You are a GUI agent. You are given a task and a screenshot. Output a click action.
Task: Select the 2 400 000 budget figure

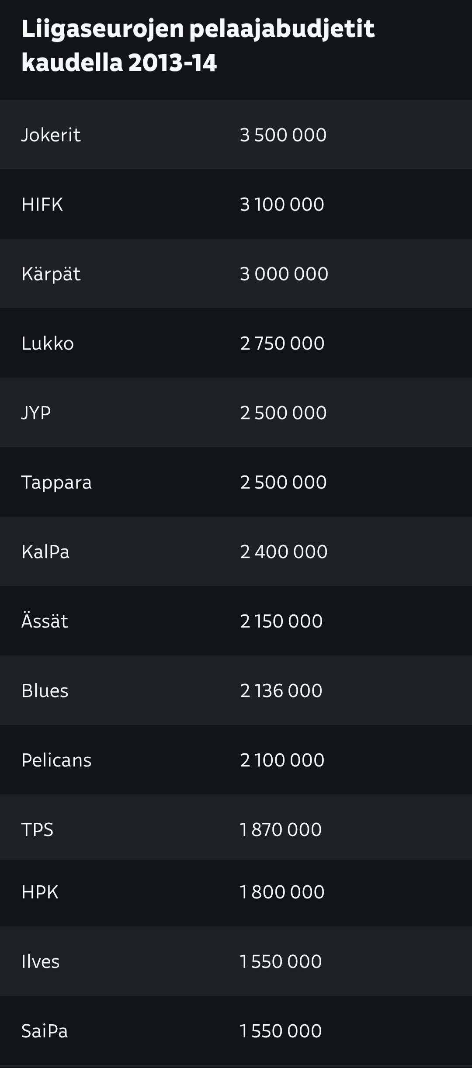(284, 552)
